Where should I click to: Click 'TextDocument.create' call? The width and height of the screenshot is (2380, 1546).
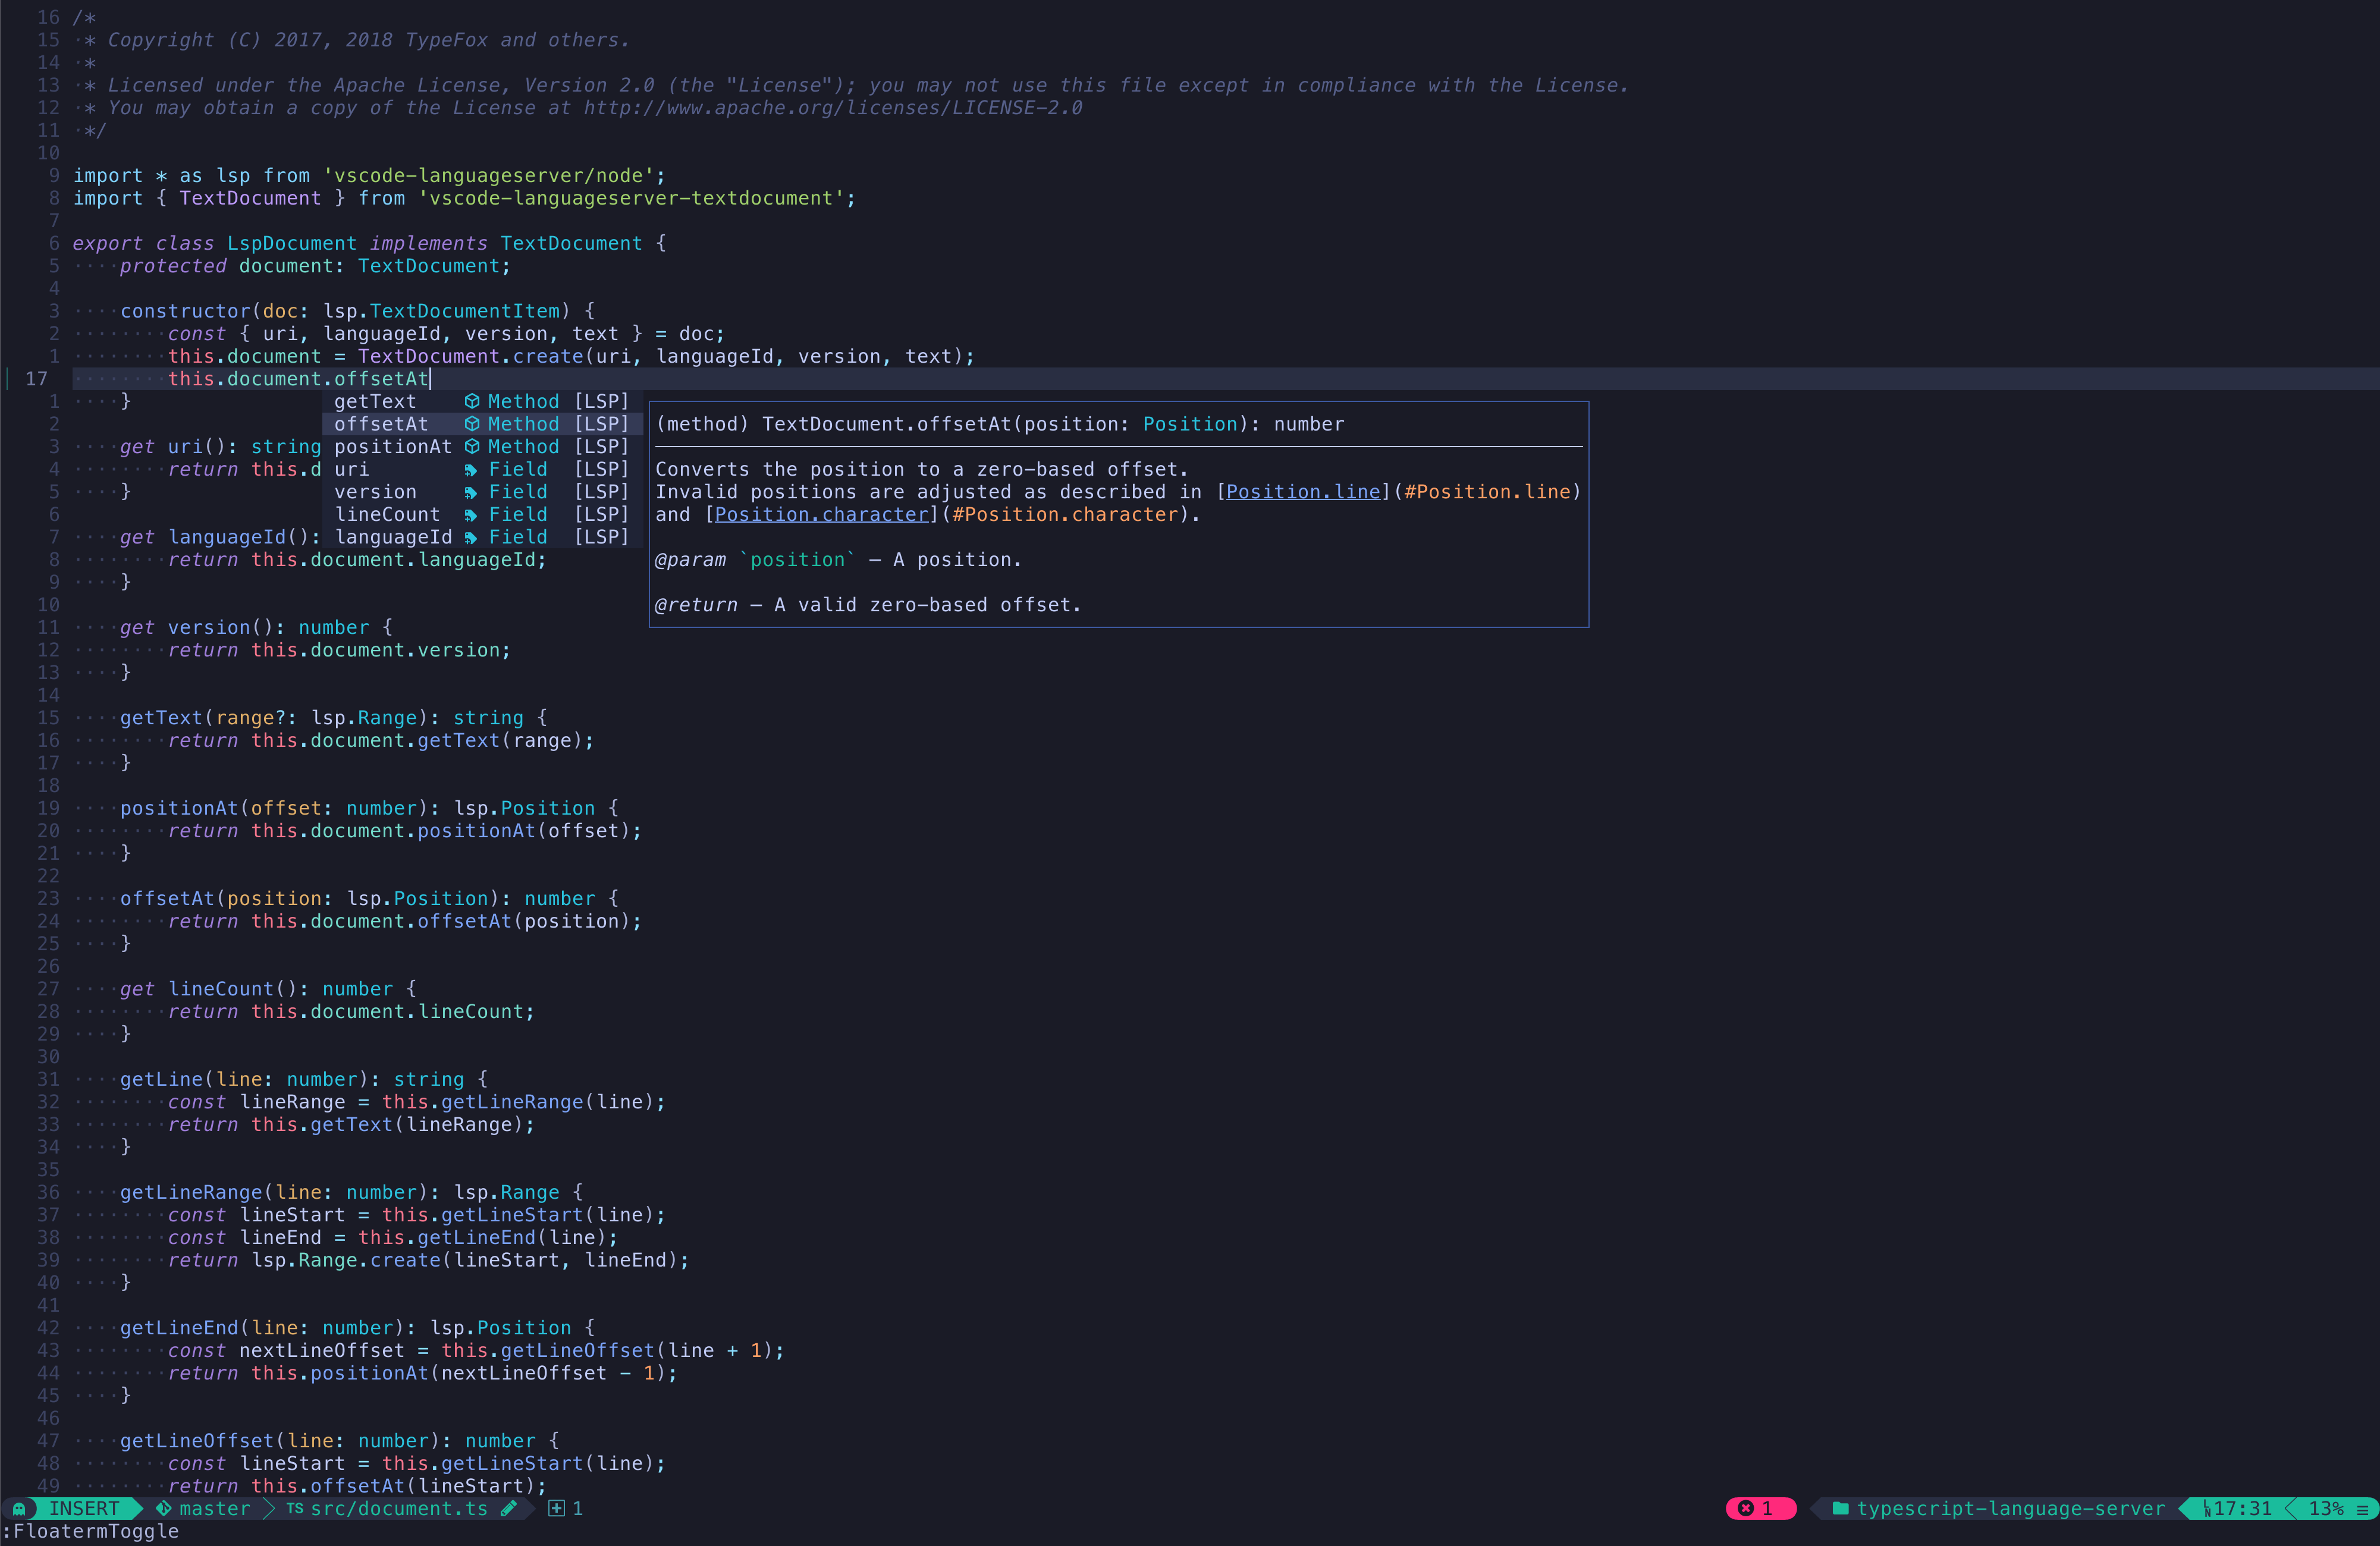(470, 356)
